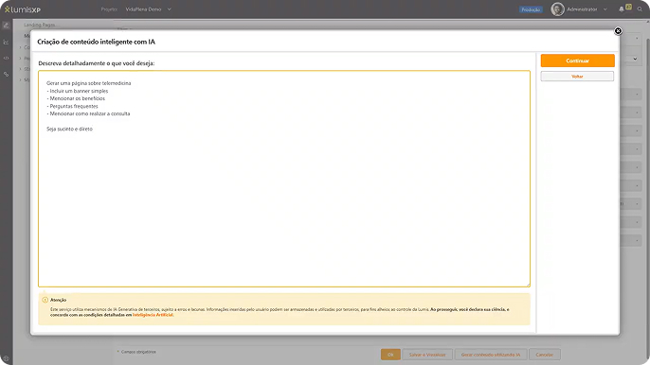The width and height of the screenshot is (650, 365).
Task: Click the line "- Perguntas frequentes"
Action: (72, 106)
